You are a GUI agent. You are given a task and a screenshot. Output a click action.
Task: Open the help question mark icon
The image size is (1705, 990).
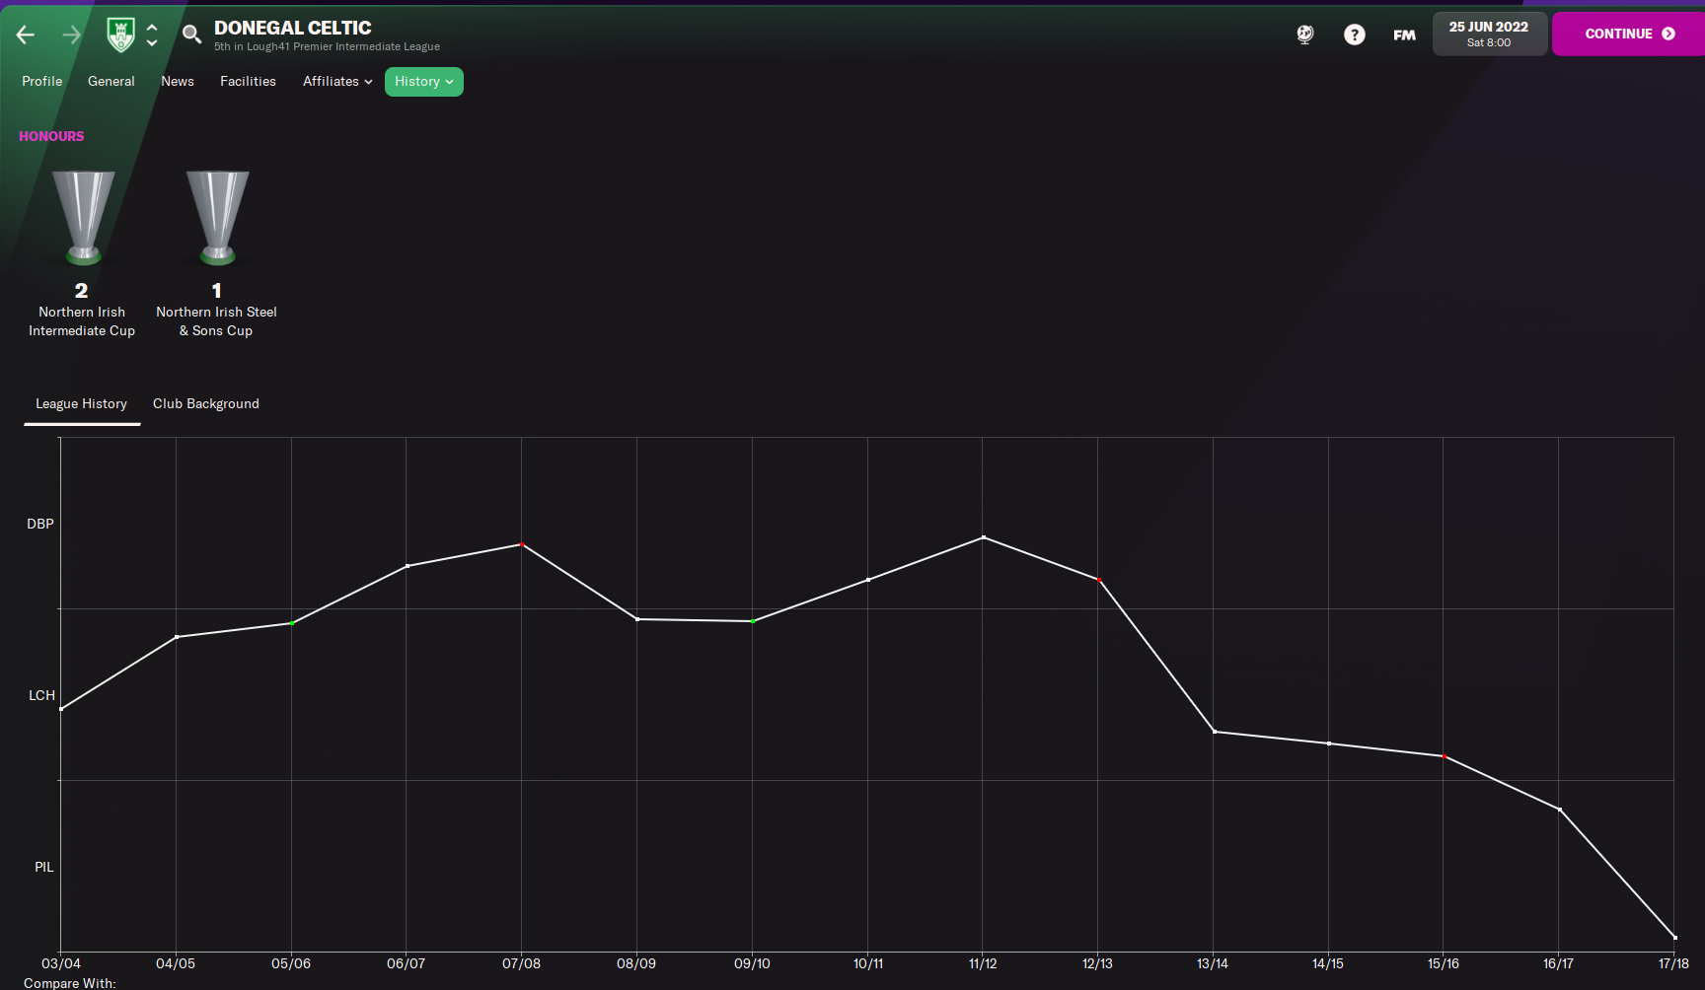click(1355, 35)
